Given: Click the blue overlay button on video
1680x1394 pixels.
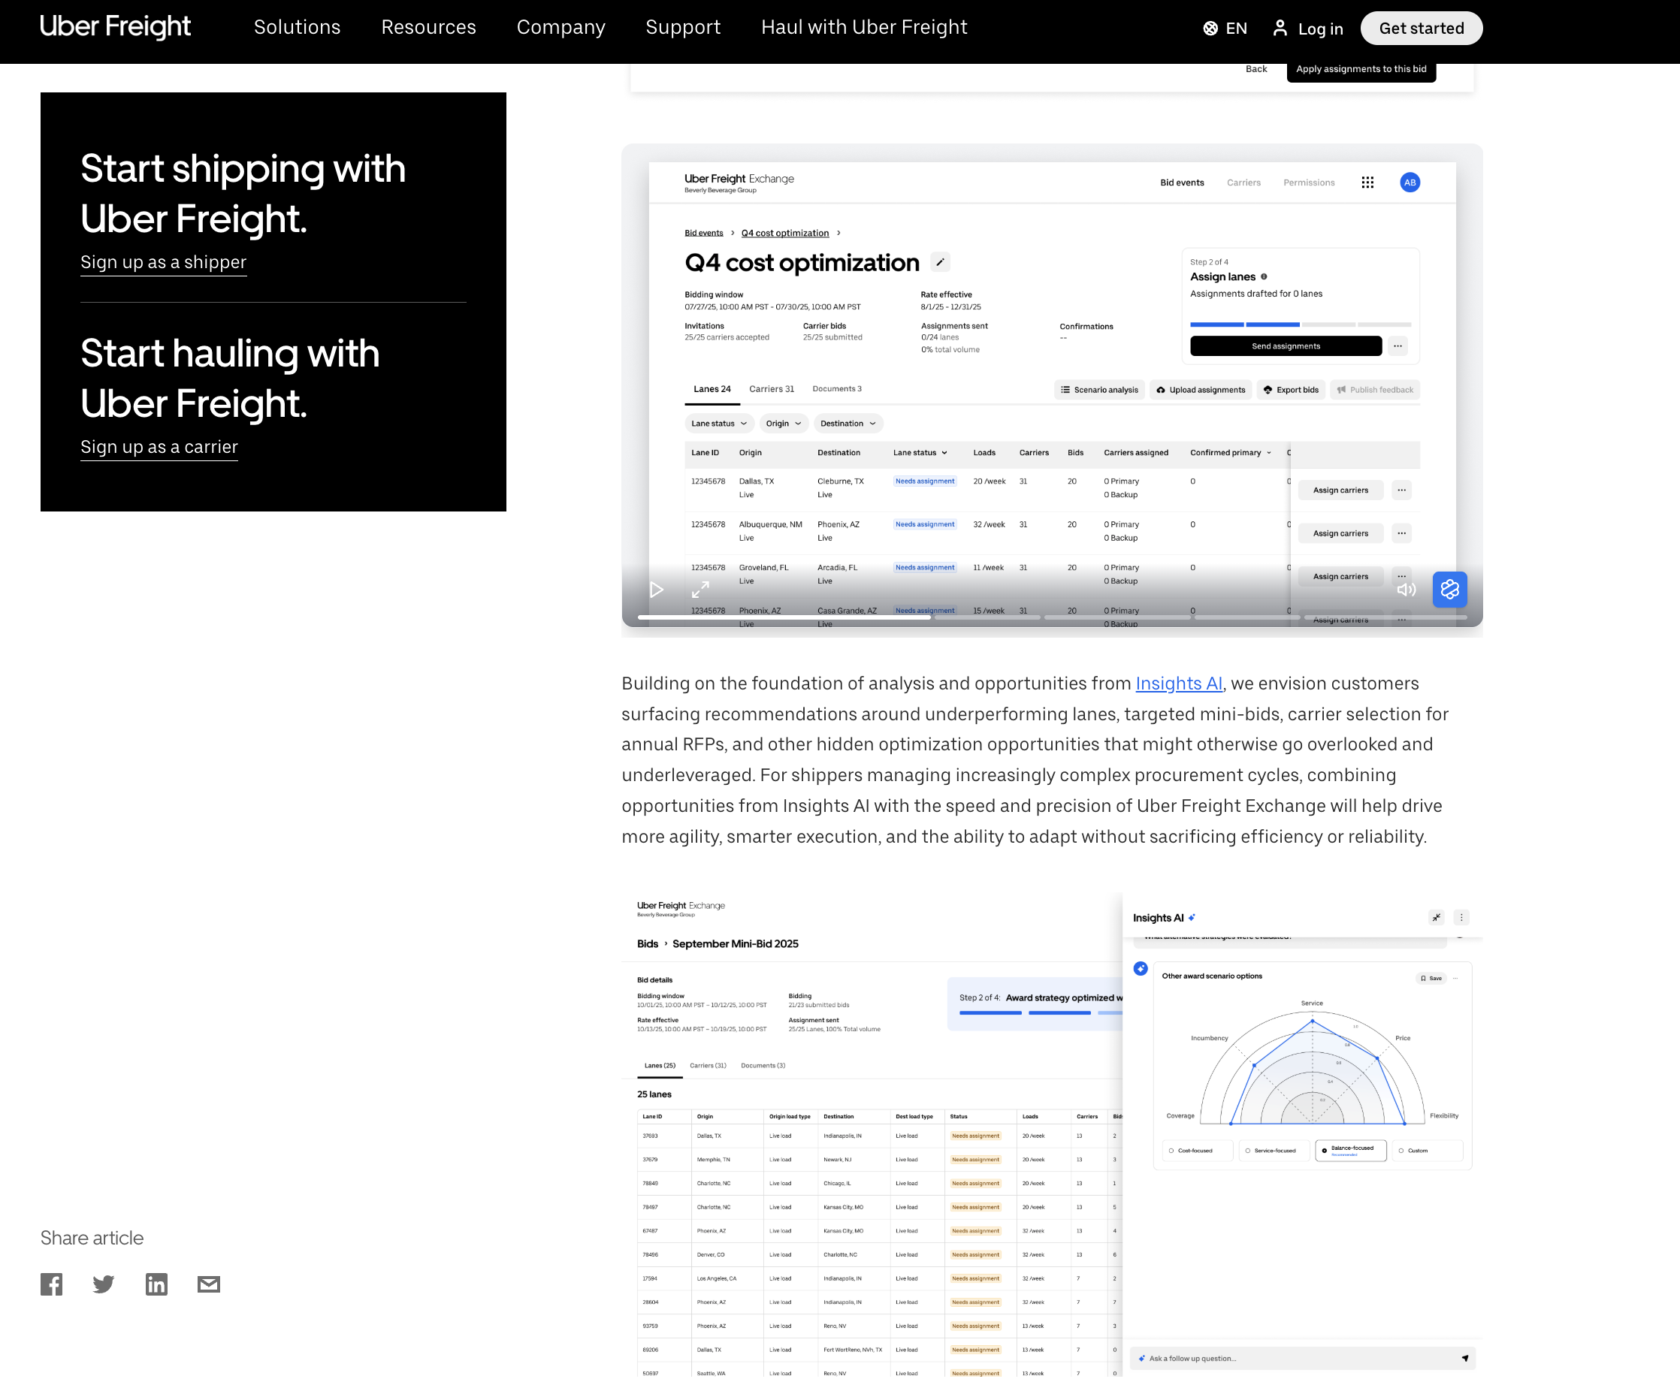Looking at the screenshot, I should (1449, 590).
